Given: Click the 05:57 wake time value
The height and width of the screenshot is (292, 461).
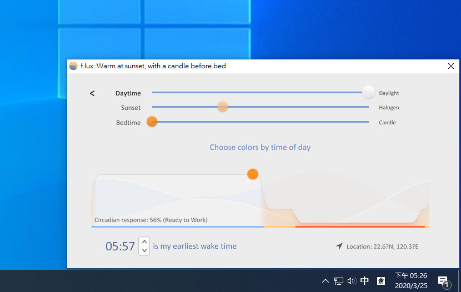Looking at the screenshot, I should click(x=120, y=246).
